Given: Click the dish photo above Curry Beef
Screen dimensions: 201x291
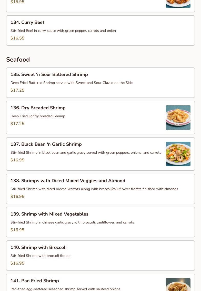Looking at the screenshot, I should point(178,4).
